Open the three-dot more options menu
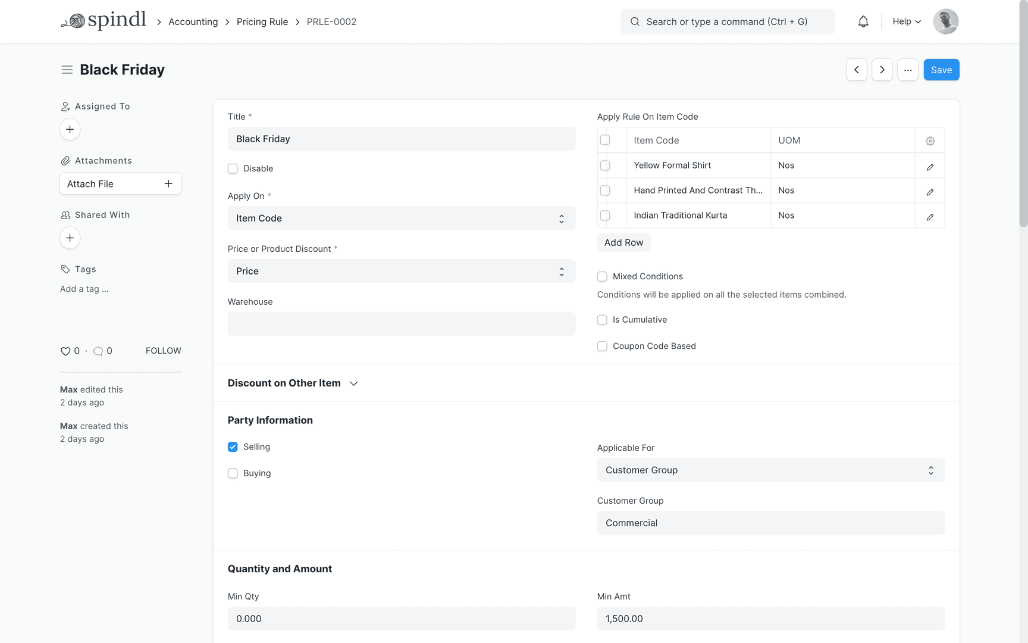The image size is (1028, 643). [907, 70]
